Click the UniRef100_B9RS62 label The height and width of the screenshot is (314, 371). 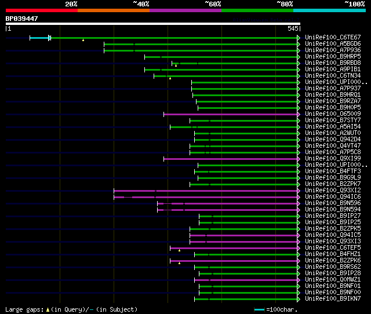click(333, 267)
